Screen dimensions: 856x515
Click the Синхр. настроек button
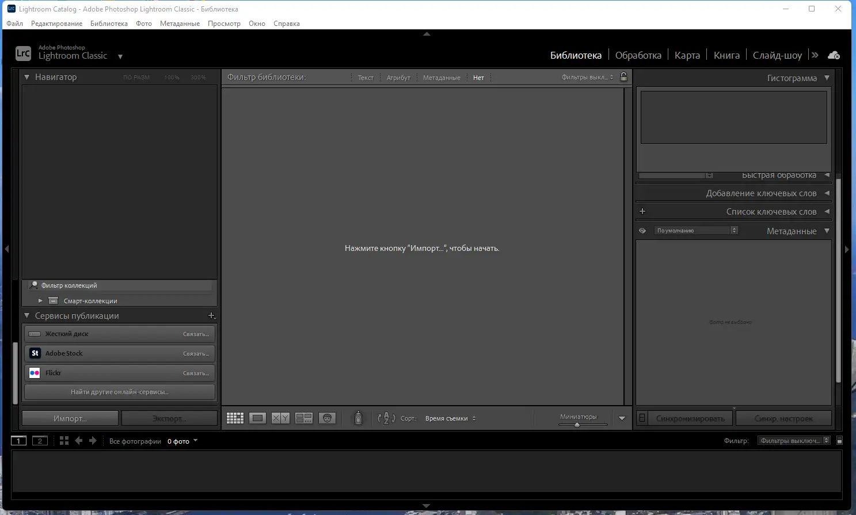pyautogui.click(x=783, y=418)
